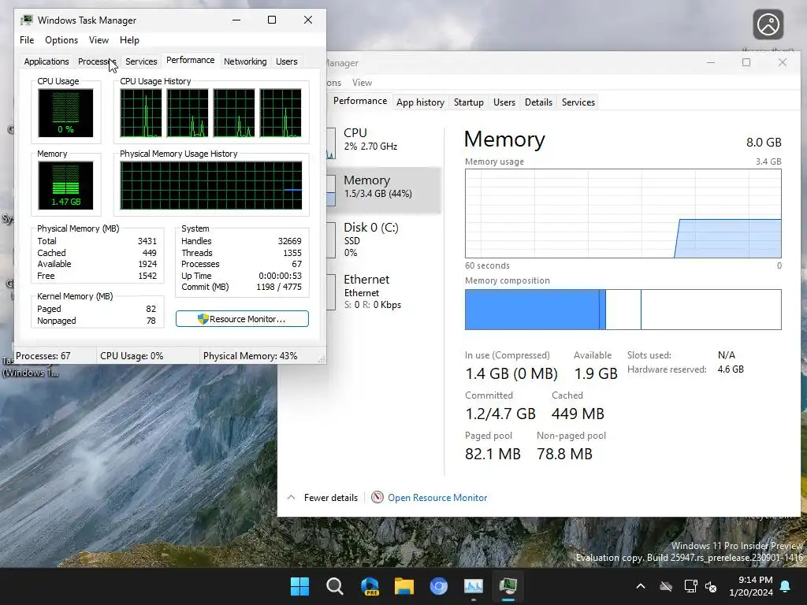The width and height of the screenshot is (807, 605).
Task: Click the Commit (MB) value 1198 / 4775
Action: tap(279, 287)
